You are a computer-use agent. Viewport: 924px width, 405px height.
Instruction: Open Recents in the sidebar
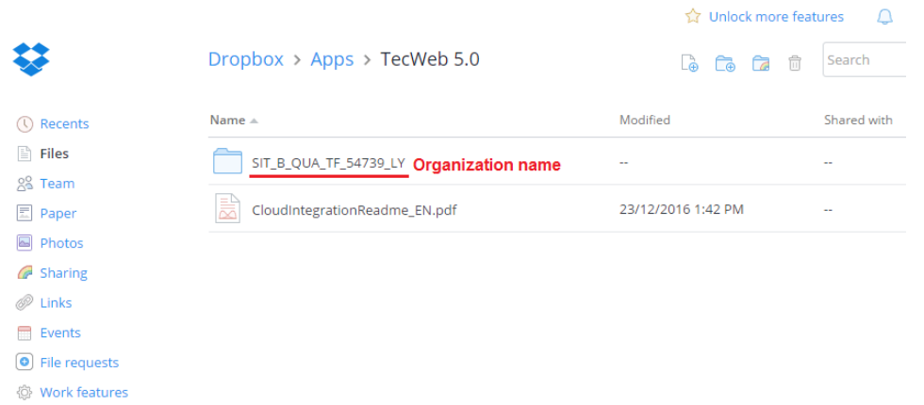63,123
